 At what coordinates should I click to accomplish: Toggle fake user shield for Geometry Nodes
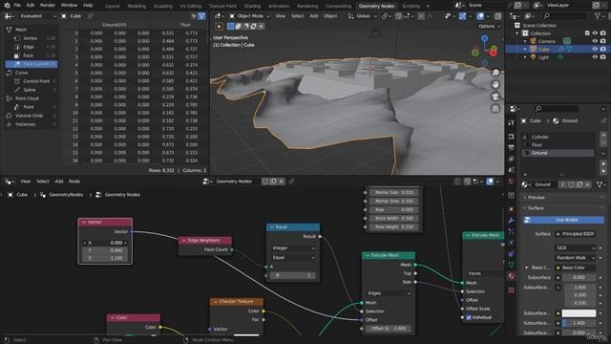pos(265,182)
